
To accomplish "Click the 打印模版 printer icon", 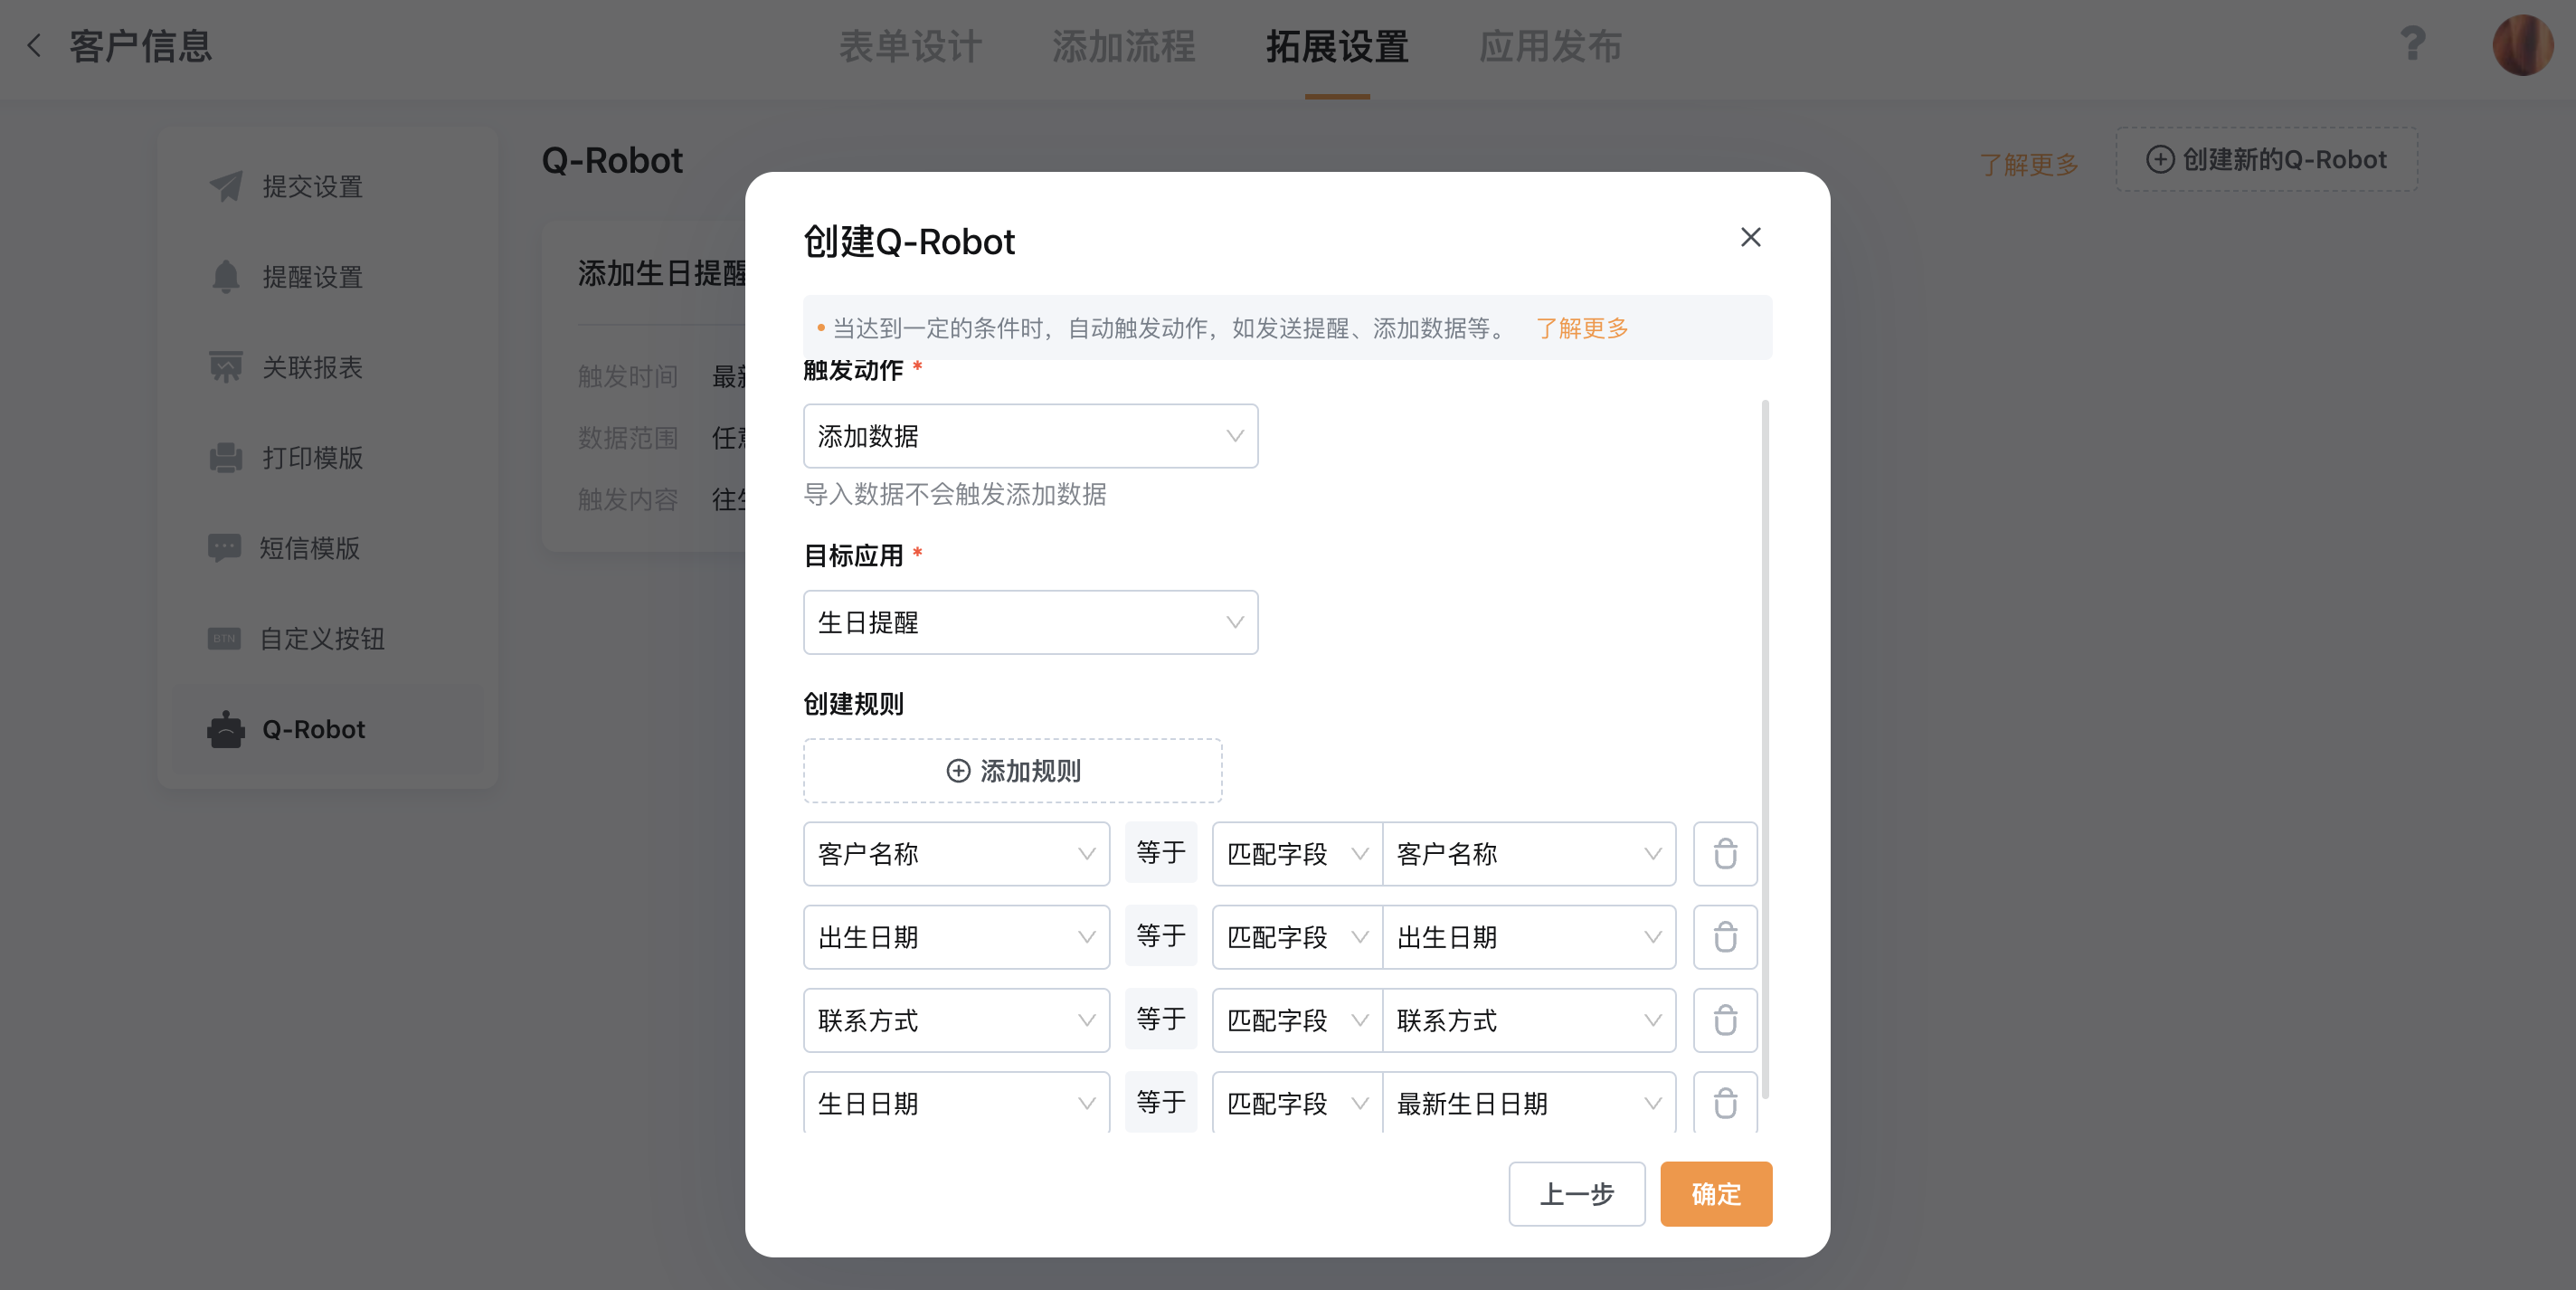I will [x=226, y=457].
